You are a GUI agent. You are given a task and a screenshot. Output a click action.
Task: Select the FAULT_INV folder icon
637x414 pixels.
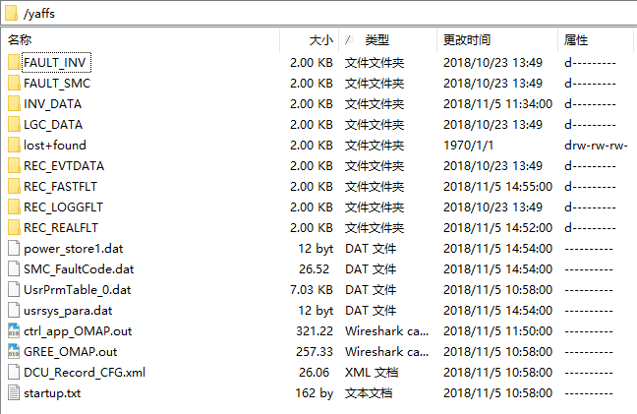(x=14, y=63)
